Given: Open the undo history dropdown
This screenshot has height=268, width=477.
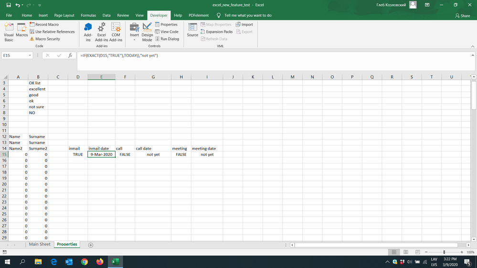Looking at the screenshot, I should click(22, 5).
